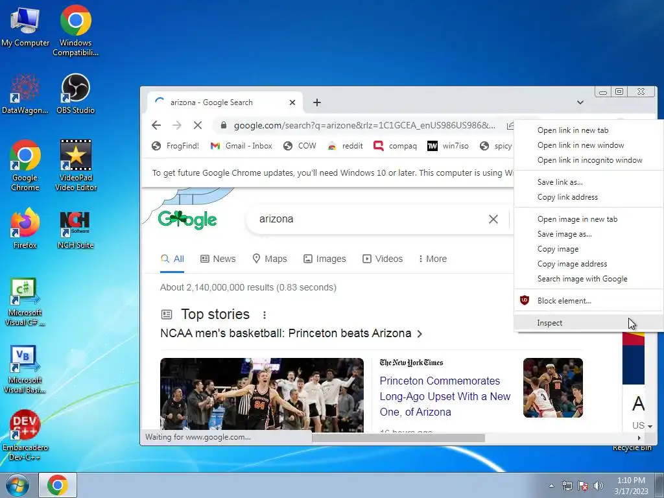Click the padlock site info icon
The width and height of the screenshot is (664, 498).
(x=224, y=125)
